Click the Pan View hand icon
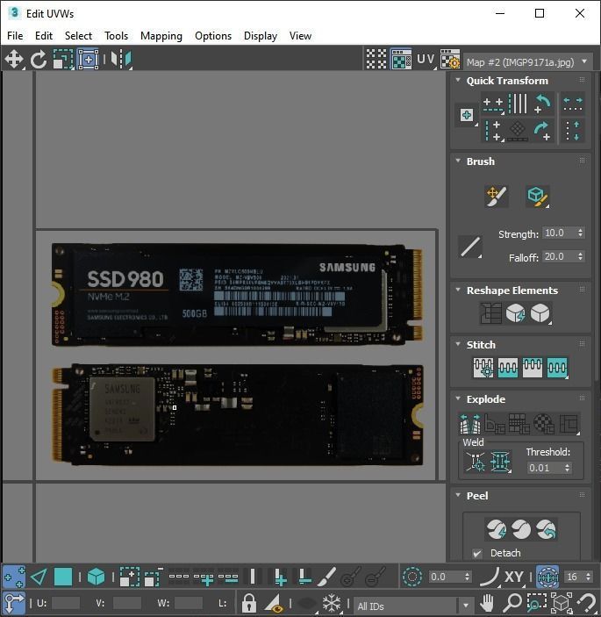This screenshot has width=601, height=617. [487, 603]
